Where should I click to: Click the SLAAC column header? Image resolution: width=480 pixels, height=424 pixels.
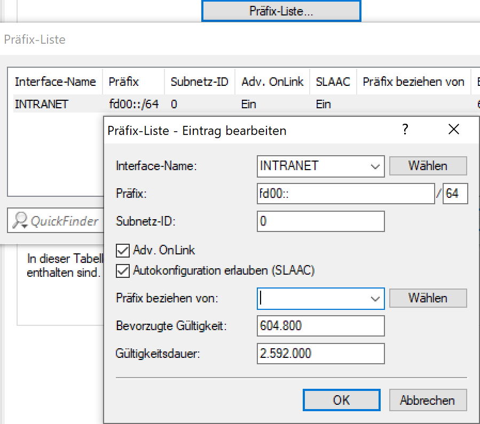(333, 82)
